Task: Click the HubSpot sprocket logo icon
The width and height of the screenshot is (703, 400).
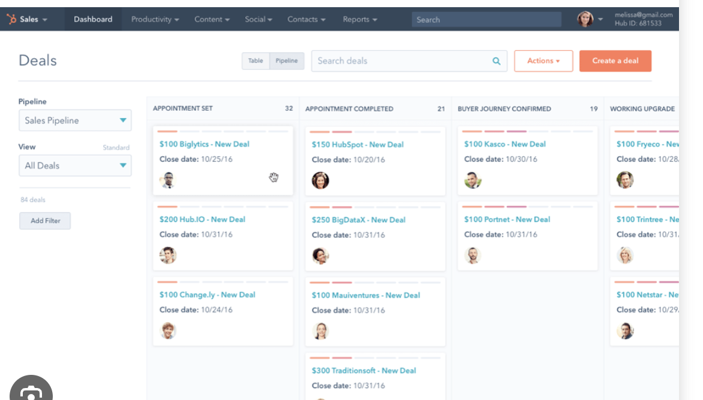Action: pyautogui.click(x=11, y=19)
